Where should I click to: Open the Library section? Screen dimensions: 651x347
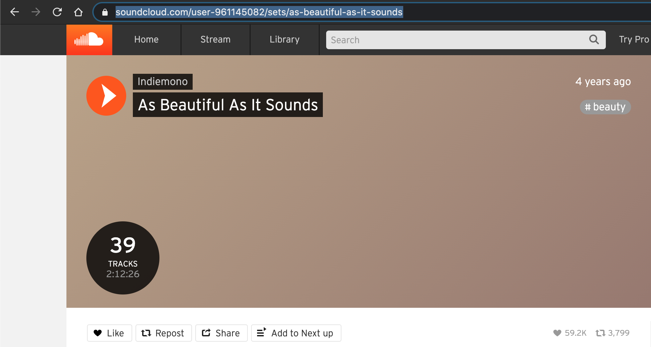tap(284, 40)
